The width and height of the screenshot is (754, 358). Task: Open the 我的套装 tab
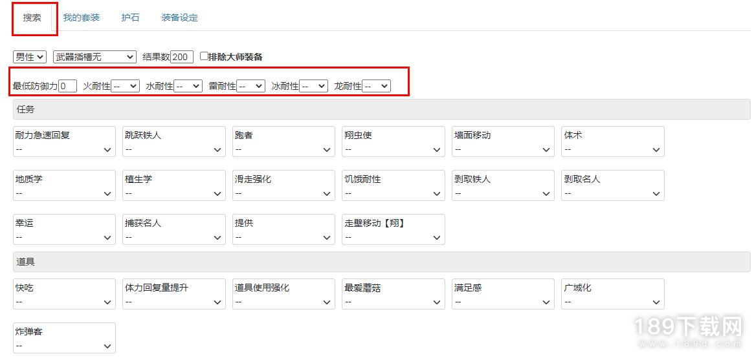[82, 17]
